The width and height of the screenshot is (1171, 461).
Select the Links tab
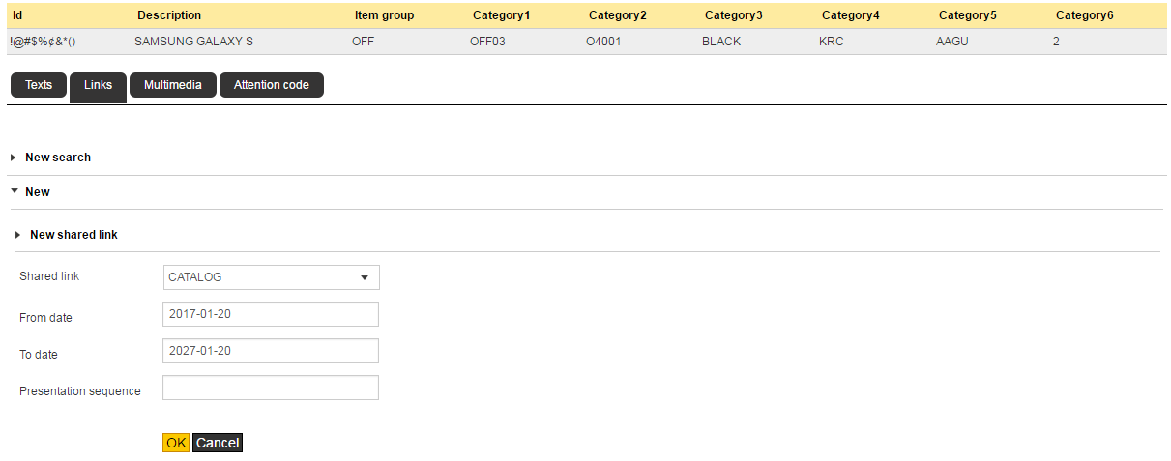click(98, 85)
